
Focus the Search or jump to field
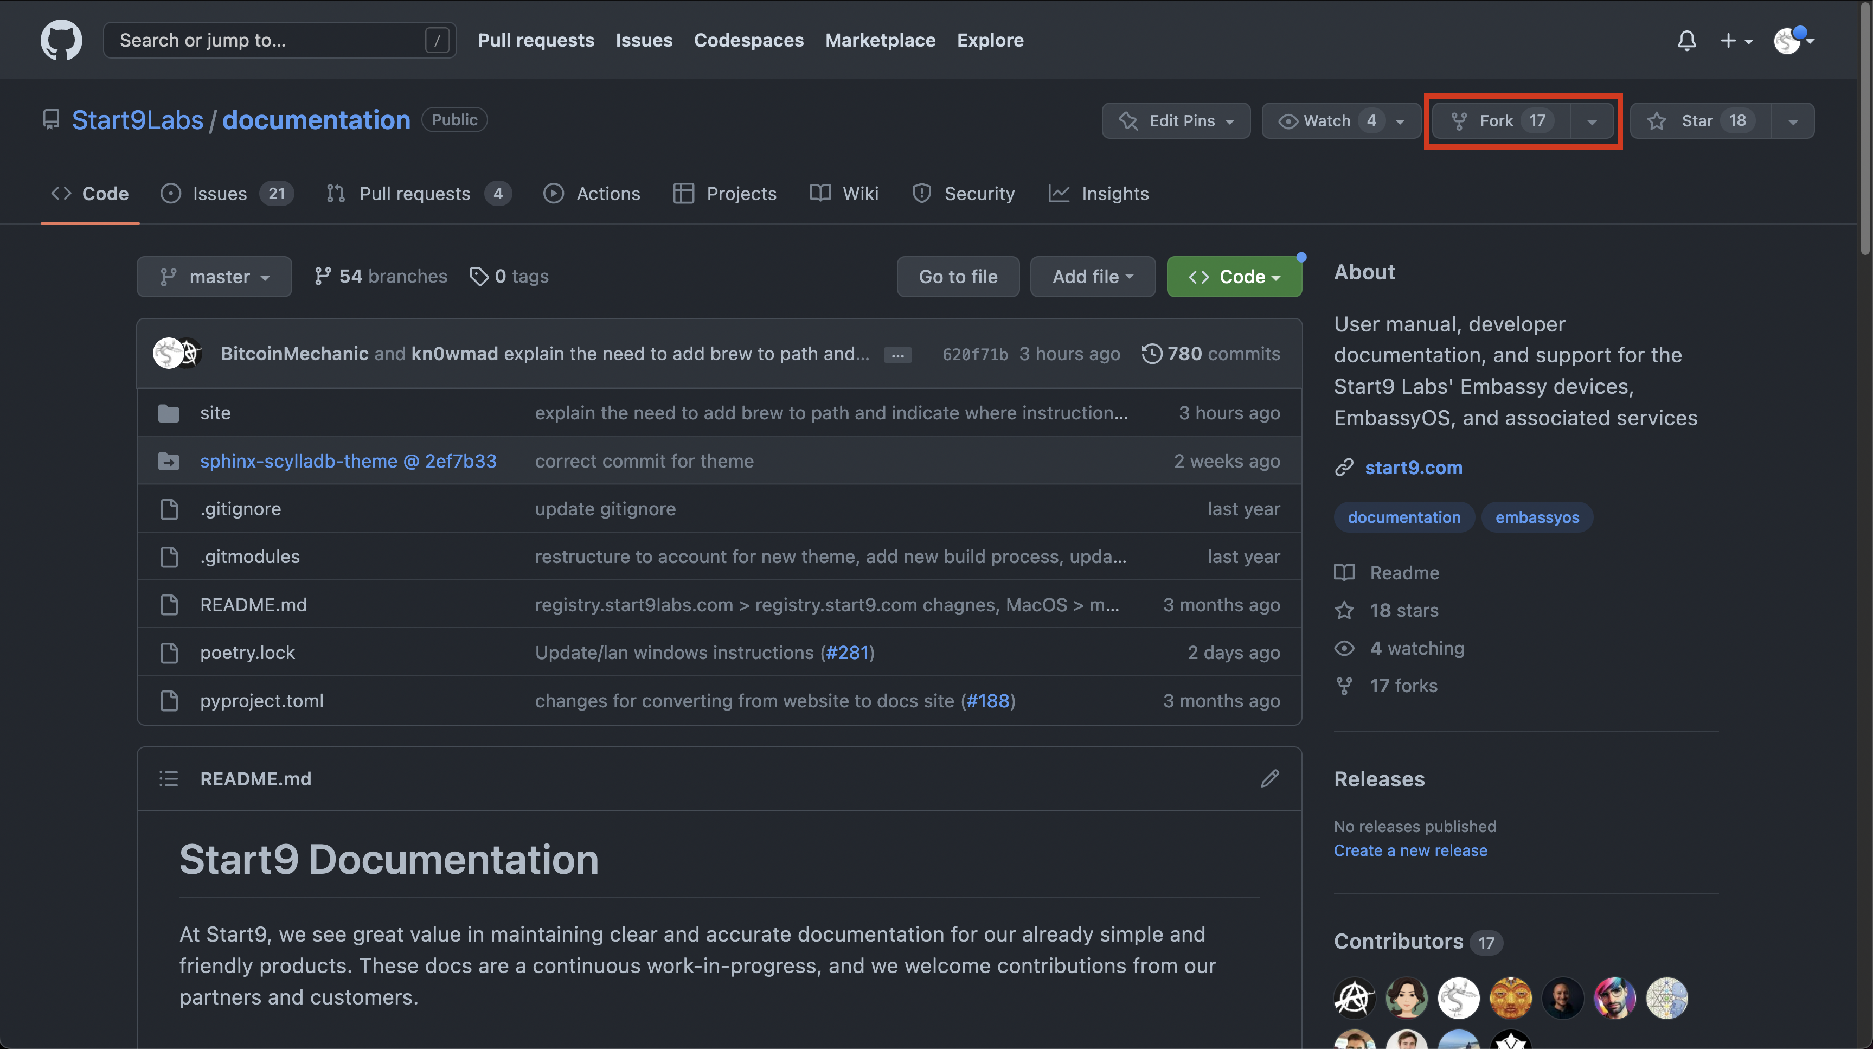(269, 40)
